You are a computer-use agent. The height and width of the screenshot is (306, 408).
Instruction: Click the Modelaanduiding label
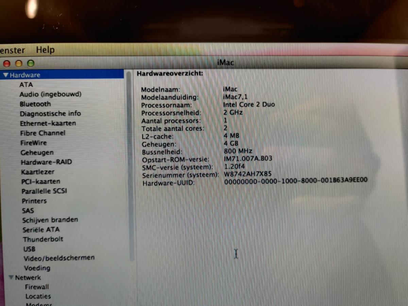(x=169, y=98)
